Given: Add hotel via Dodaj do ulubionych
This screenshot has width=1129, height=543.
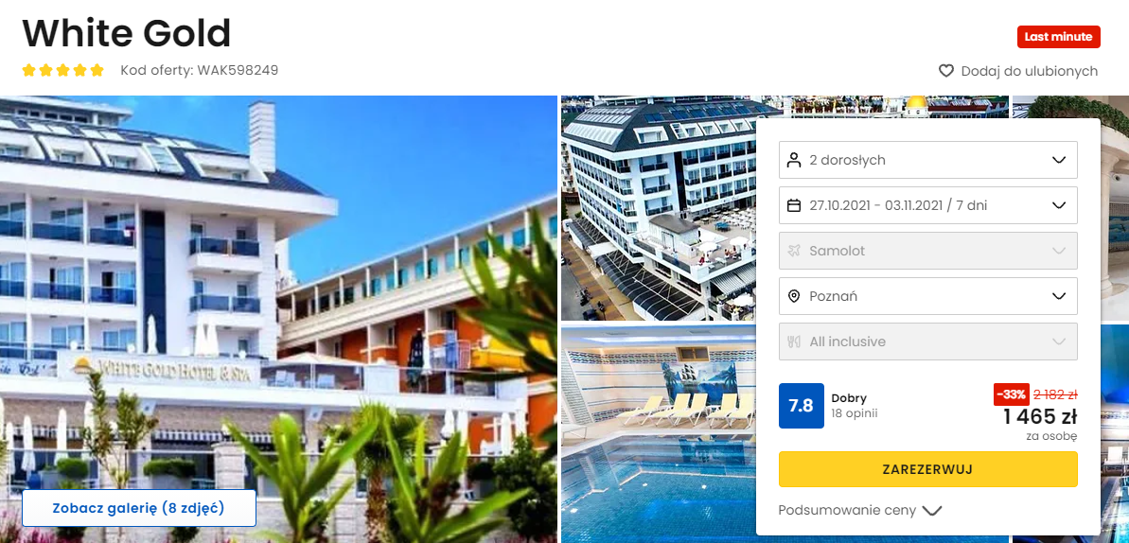Looking at the screenshot, I should [x=1029, y=71].
